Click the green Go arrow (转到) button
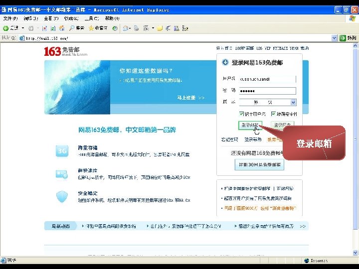Screen dimensions: 359x269 click(x=348, y=38)
